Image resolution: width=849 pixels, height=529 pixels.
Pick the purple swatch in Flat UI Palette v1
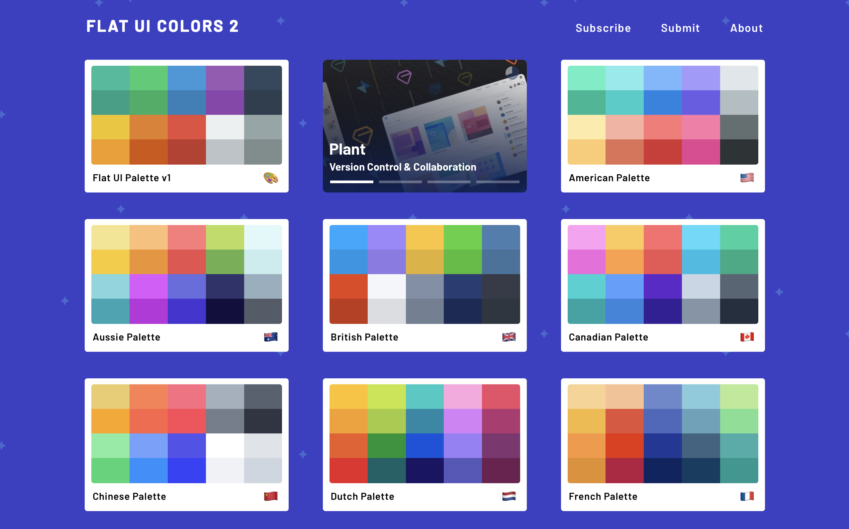click(225, 78)
